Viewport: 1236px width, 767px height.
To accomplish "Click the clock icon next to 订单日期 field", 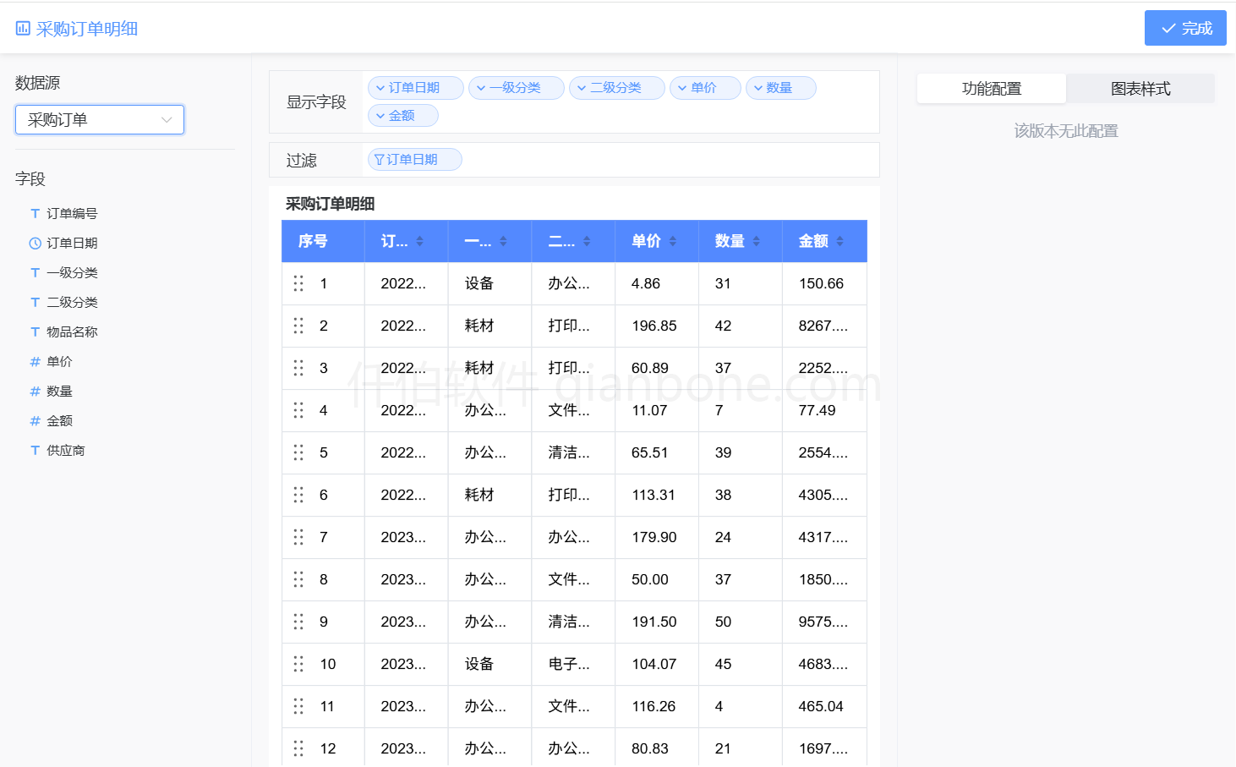I will 35,243.
